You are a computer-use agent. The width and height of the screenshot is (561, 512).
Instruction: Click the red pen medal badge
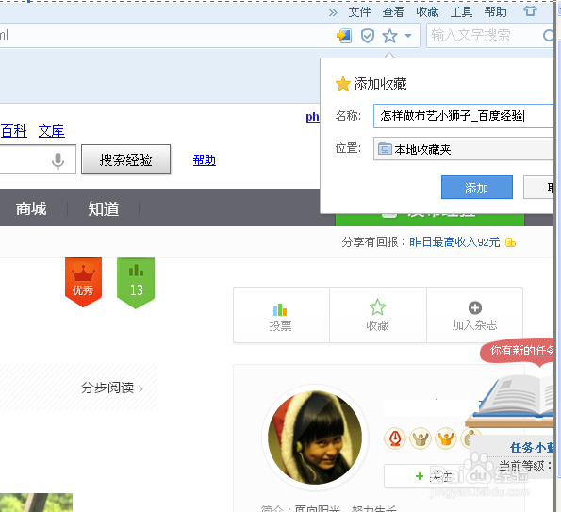pyautogui.click(x=395, y=438)
